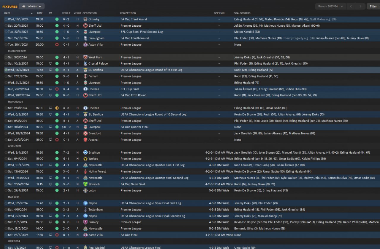
Task: Tick the checkmark for Sat, 27/4/2024 fixture
Action: (x=6, y=190)
